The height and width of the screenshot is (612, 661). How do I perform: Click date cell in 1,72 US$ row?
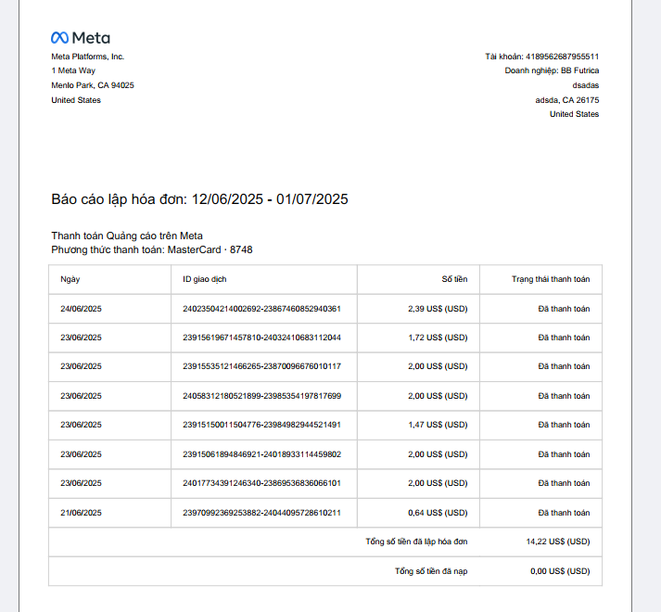(81, 338)
